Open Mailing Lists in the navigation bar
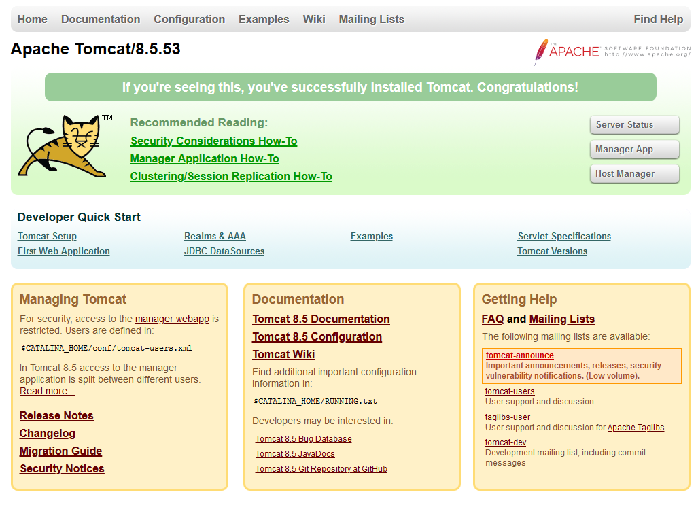Screen dimensions: 696x505 pos(372,20)
